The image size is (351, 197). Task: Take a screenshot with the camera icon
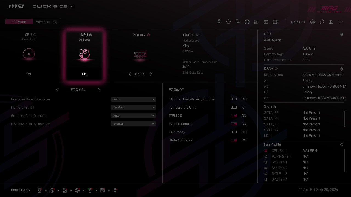click(x=331, y=22)
